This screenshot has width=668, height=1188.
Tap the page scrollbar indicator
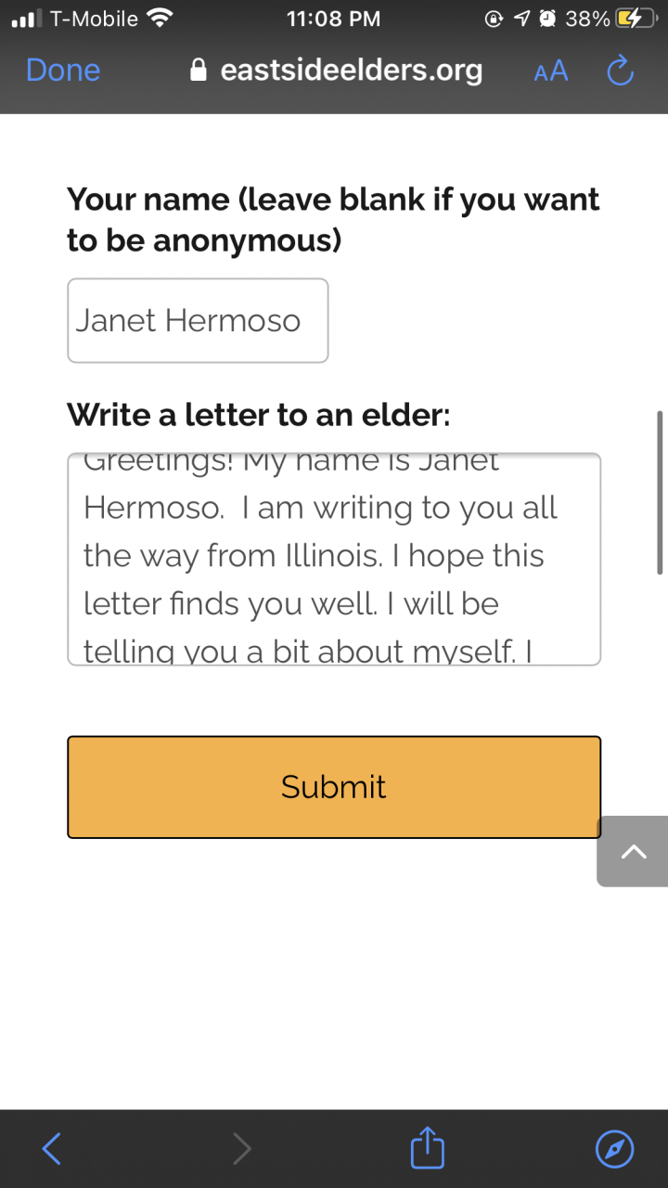click(660, 492)
